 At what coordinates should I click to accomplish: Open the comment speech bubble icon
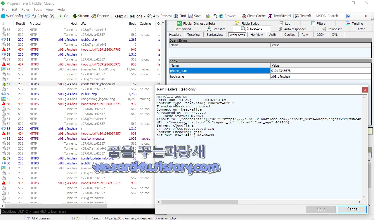28,16
